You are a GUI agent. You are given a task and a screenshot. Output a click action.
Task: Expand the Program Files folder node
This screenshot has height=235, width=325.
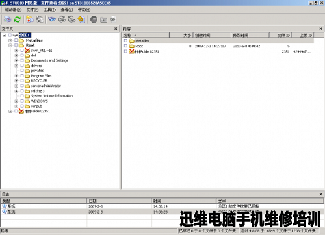pos(16,76)
